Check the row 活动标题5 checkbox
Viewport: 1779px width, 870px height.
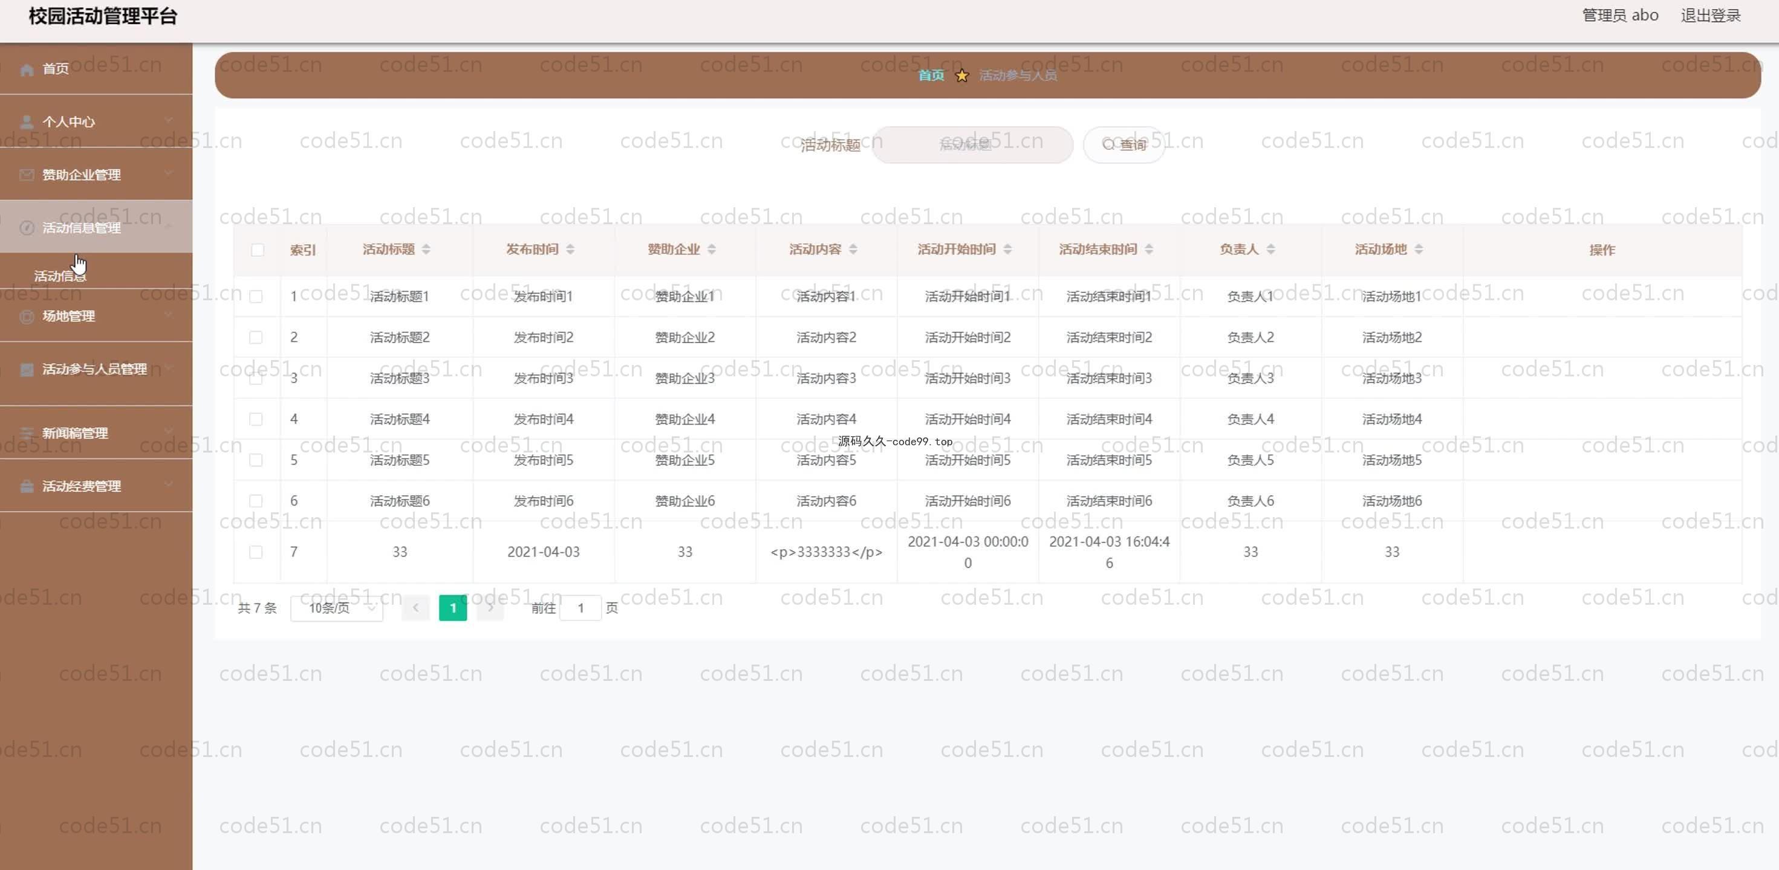pyautogui.click(x=256, y=460)
